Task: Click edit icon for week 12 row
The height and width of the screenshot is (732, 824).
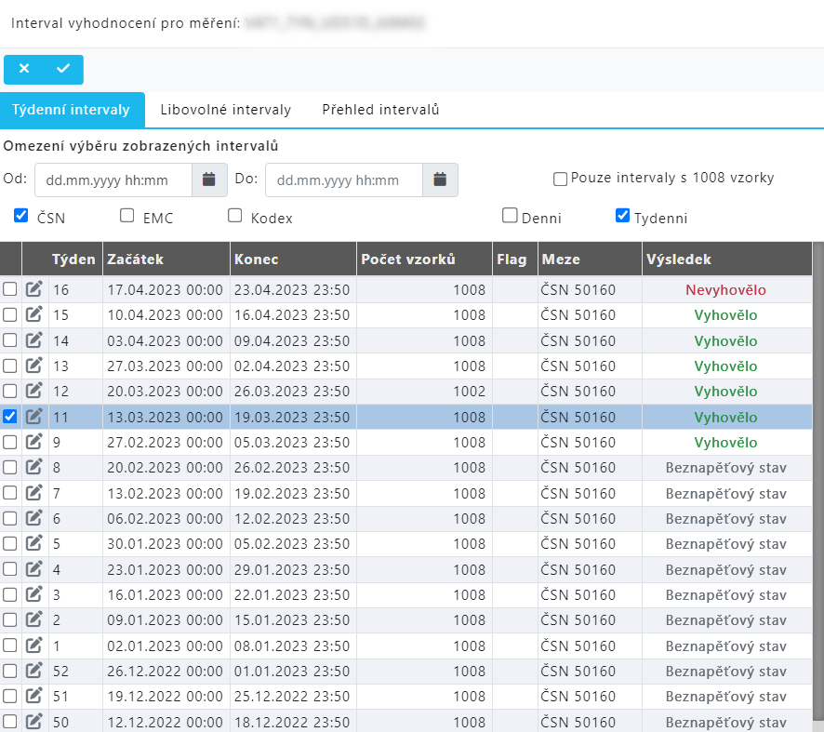Action: (34, 391)
